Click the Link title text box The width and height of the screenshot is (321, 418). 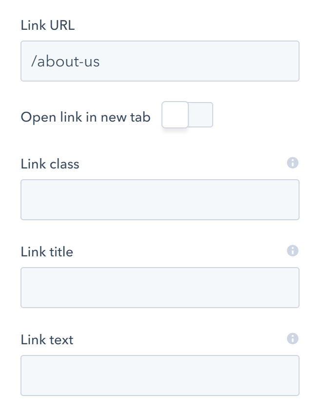pos(160,287)
